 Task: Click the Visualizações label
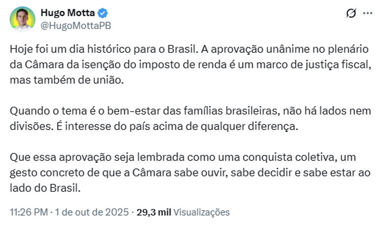click(201, 212)
